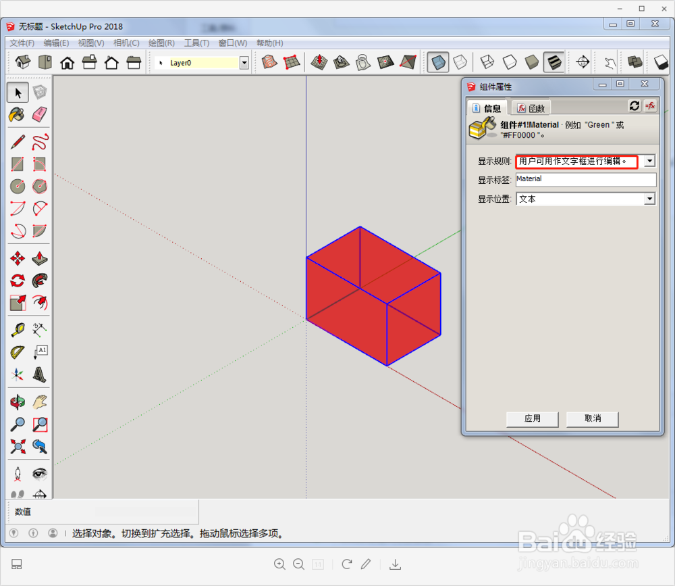
Task: Click the 取消 cancel button
Action: coord(593,418)
